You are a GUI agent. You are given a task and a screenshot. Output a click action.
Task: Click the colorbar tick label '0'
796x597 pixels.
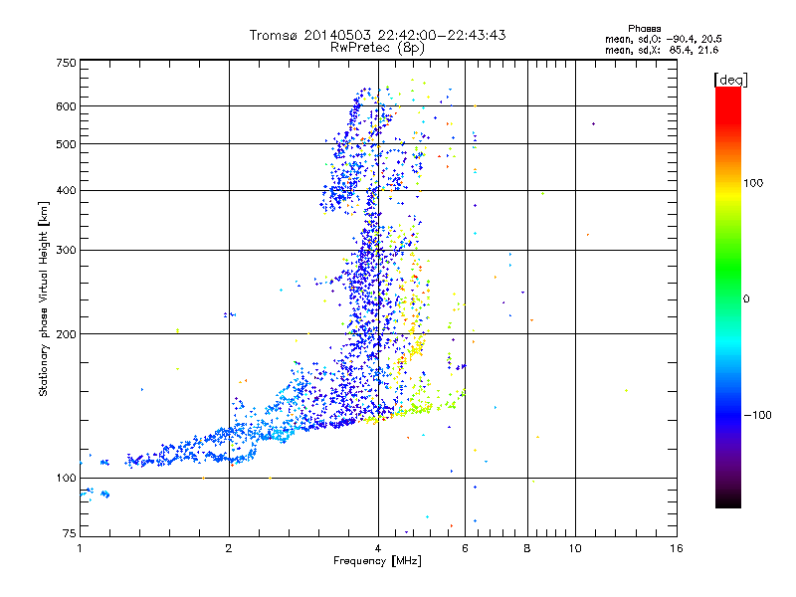click(x=746, y=299)
